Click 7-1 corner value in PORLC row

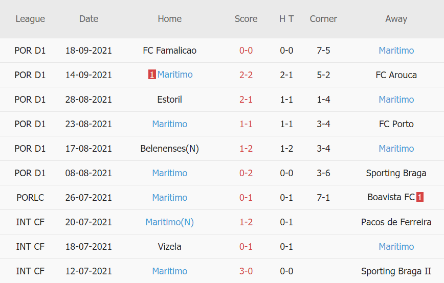coord(323,198)
